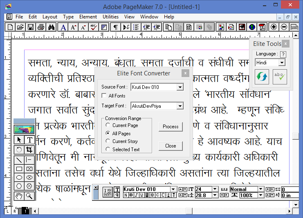Viewport: 303px width, 218px height.
Task: Click Elite Tools font converter icon
Action: [262, 77]
